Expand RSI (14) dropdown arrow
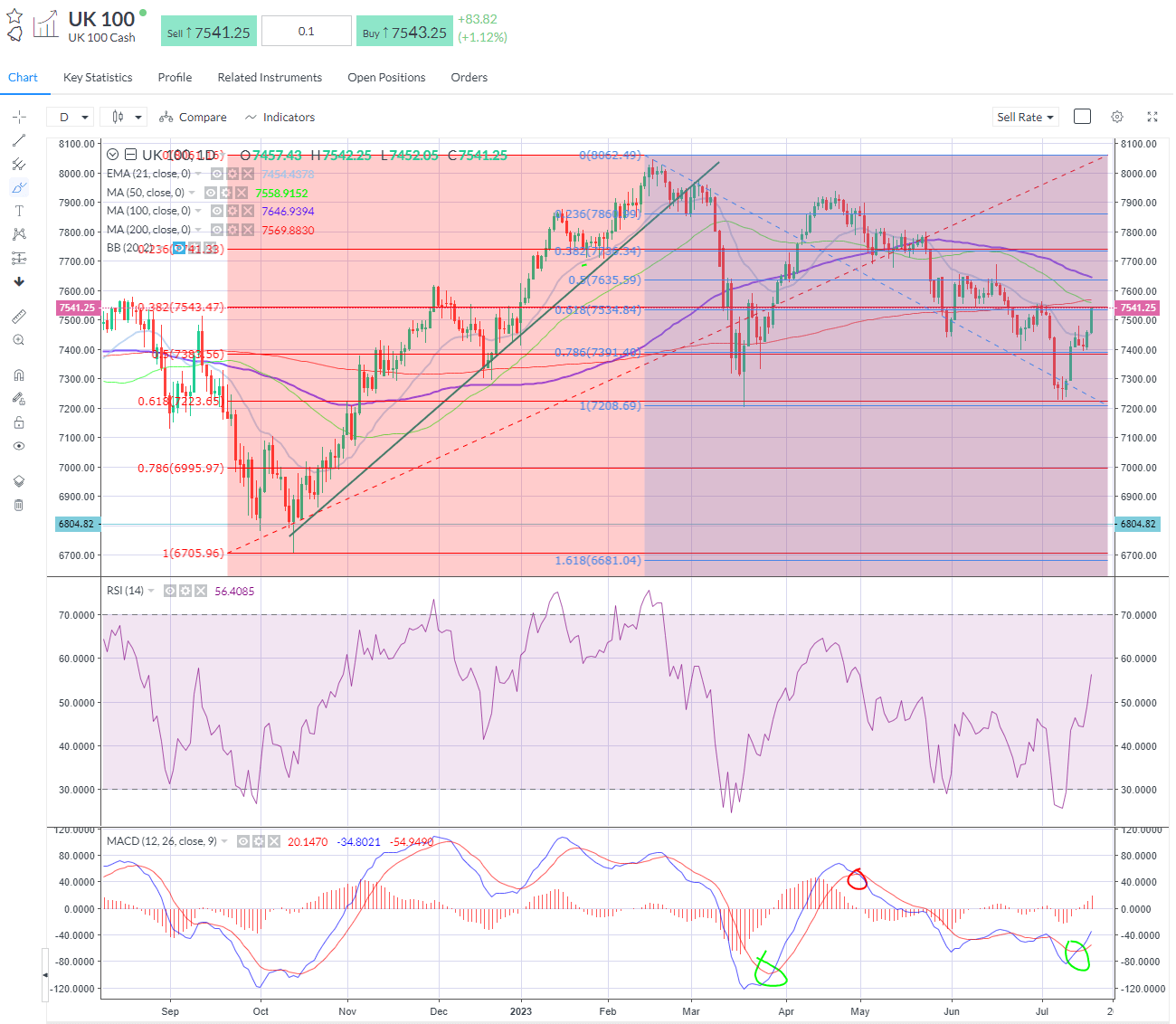The height and width of the screenshot is (1024, 1176). pos(151,591)
